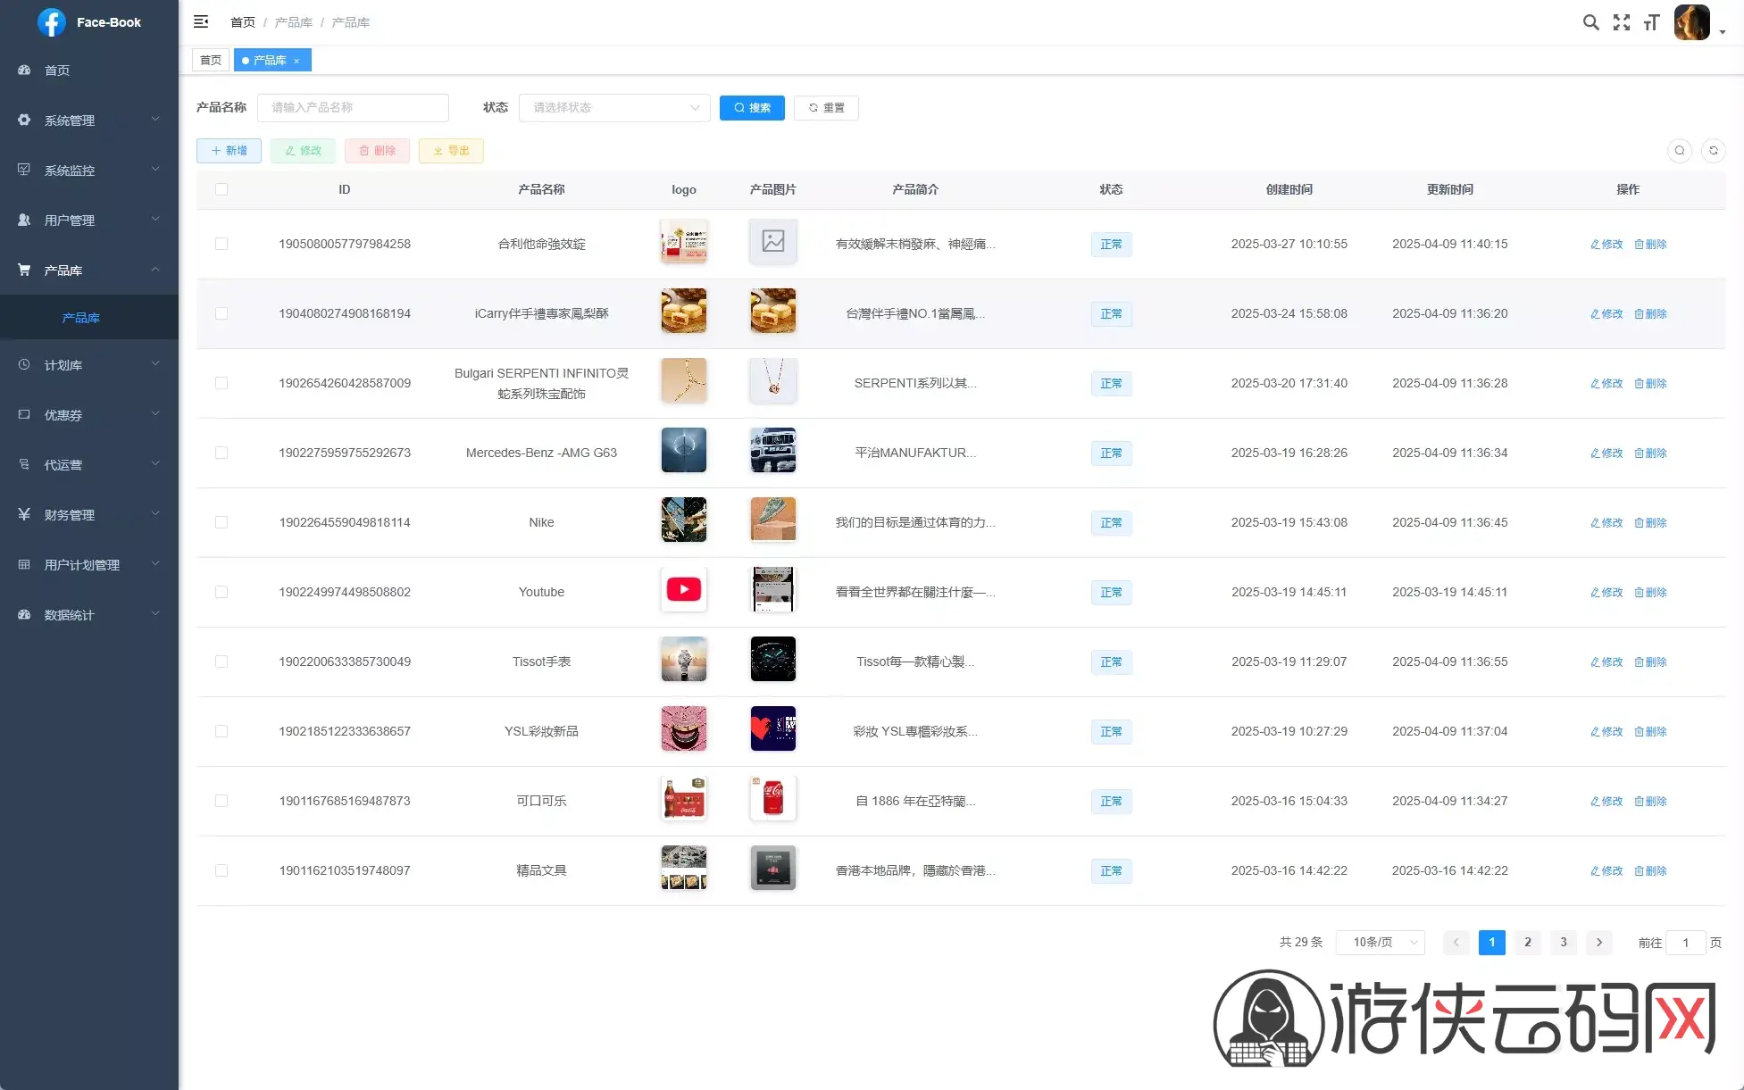Click 修改 link for Tissot手表 row

1606,661
